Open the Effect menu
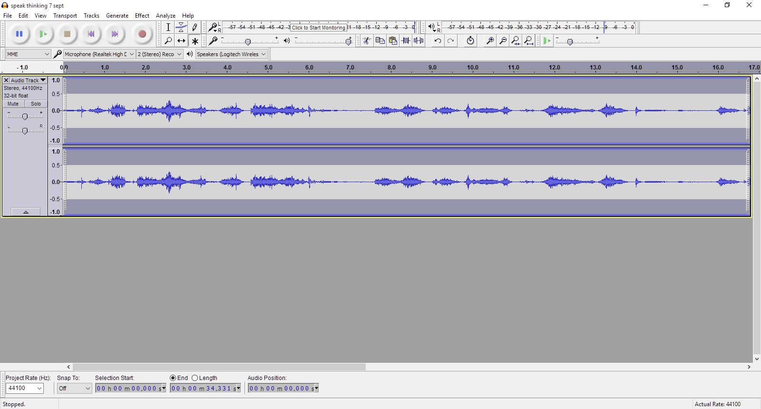The width and height of the screenshot is (761, 409). point(142,16)
